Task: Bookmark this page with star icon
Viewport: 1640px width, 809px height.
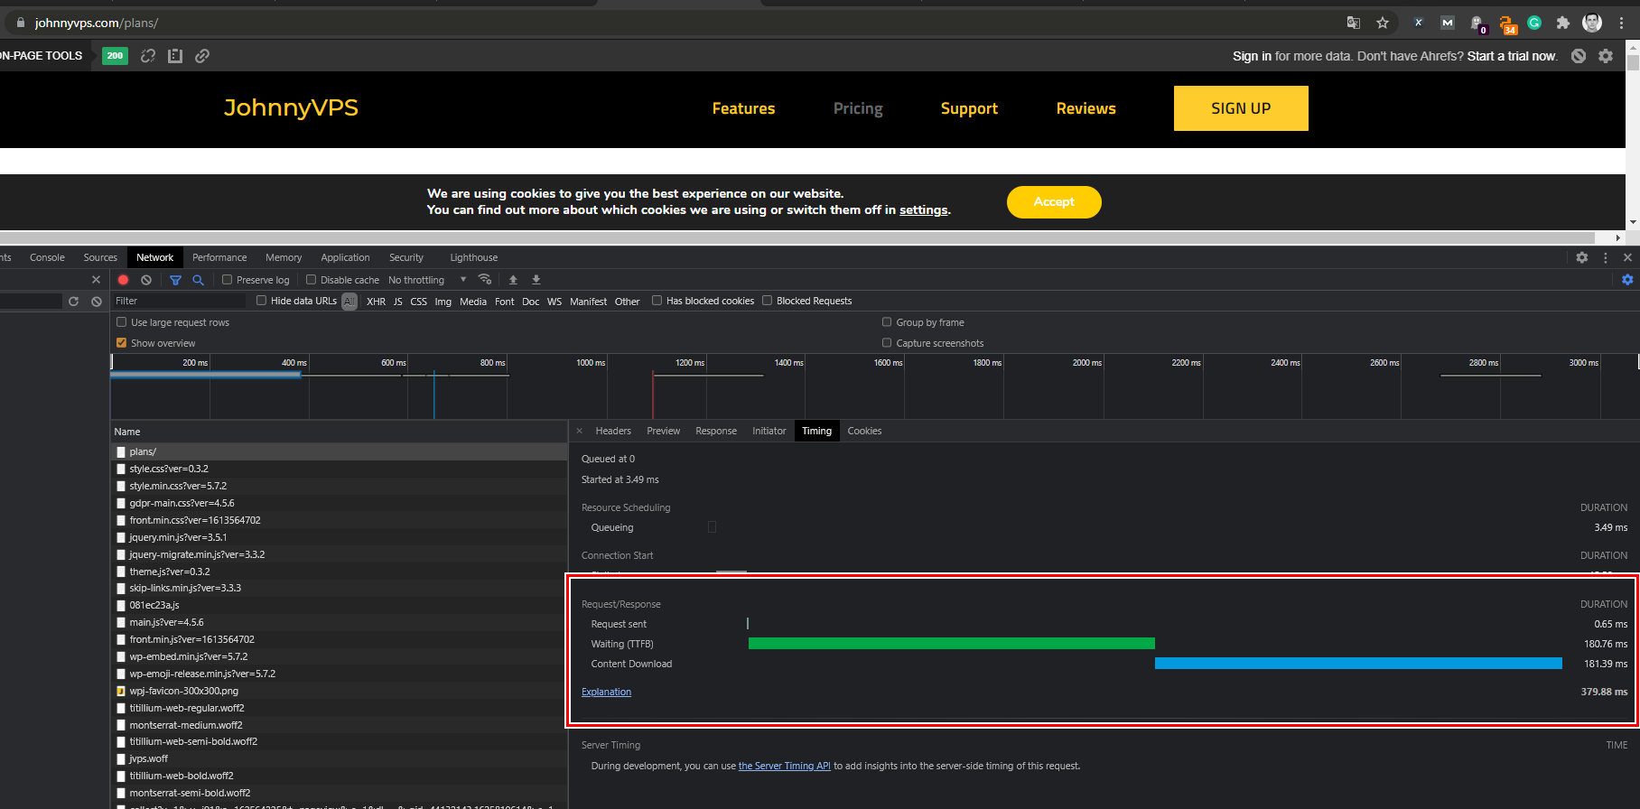Action: (x=1383, y=23)
